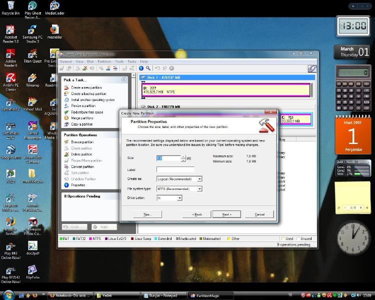Select the Resize a partition task
The image size is (375, 300).
(x=83, y=106)
